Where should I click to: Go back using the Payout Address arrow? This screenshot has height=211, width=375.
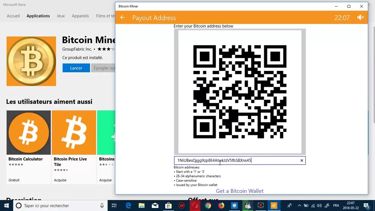122,18
